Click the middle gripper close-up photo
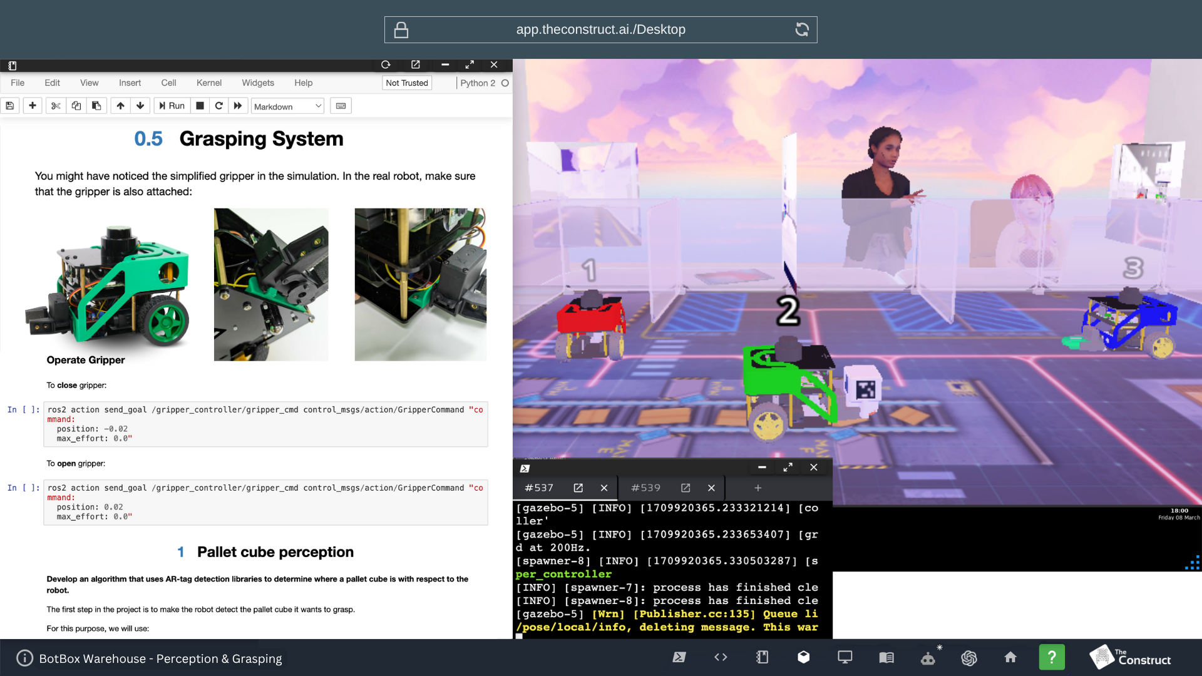This screenshot has width=1202, height=676. (x=271, y=284)
